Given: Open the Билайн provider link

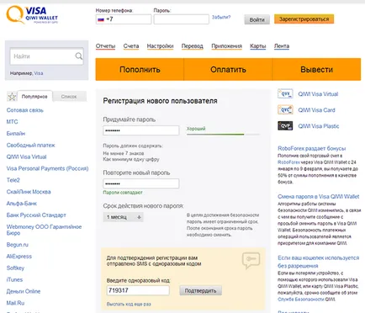Looking at the screenshot, I should (16, 134).
